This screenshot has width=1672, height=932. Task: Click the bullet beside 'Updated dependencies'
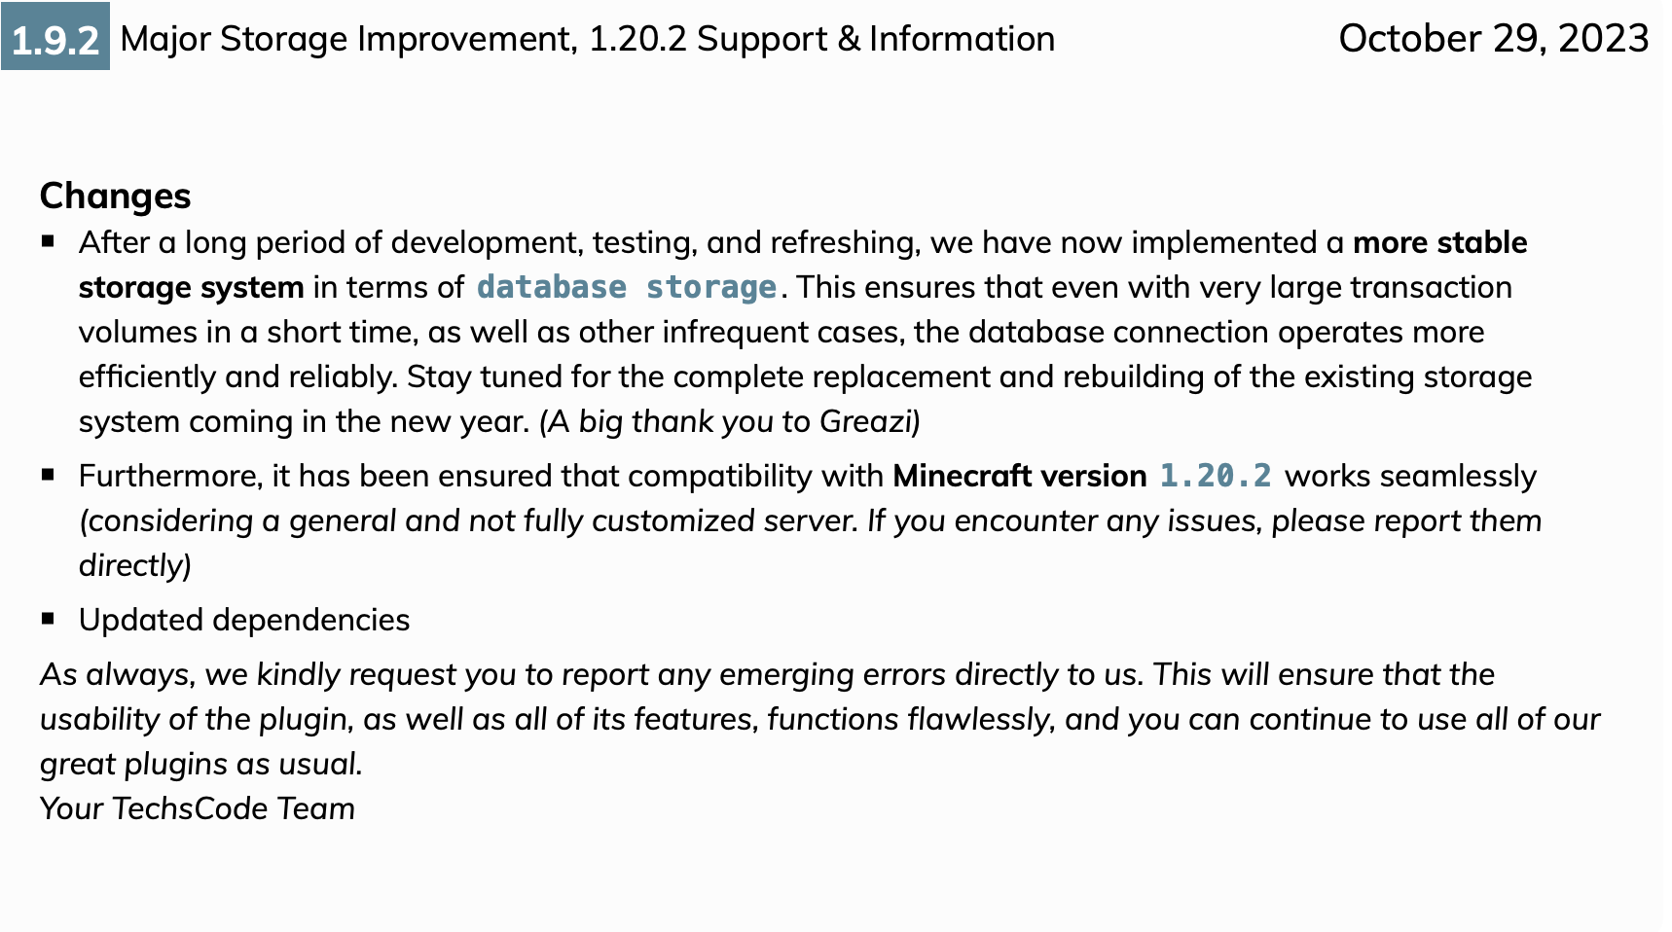tap(49, 619)
